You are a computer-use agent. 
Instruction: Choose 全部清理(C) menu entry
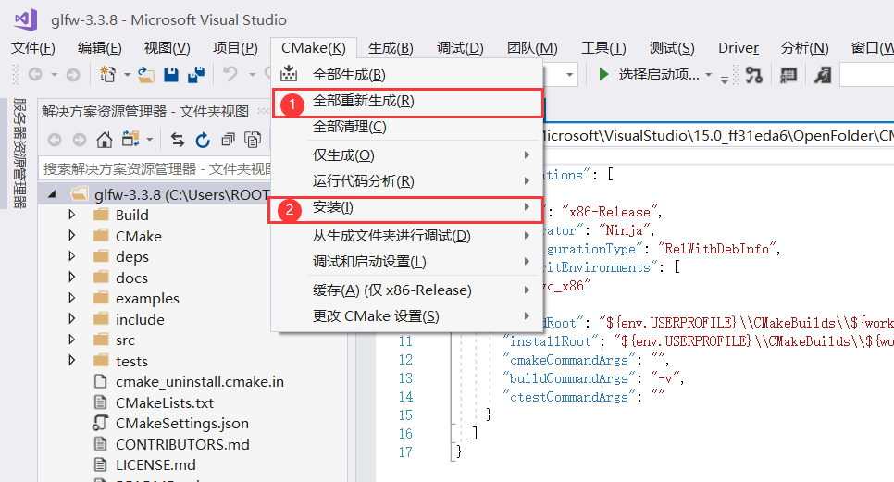pos(349,127)
